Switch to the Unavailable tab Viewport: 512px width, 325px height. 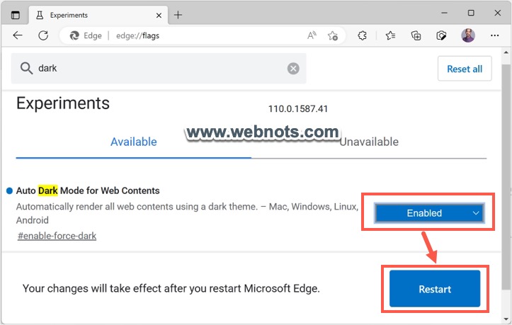click(369, 142)
